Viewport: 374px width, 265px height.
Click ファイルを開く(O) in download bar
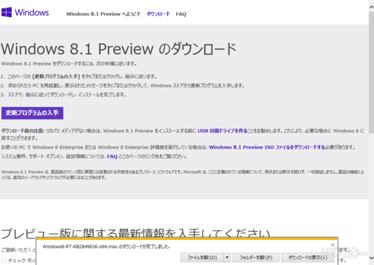202,258
